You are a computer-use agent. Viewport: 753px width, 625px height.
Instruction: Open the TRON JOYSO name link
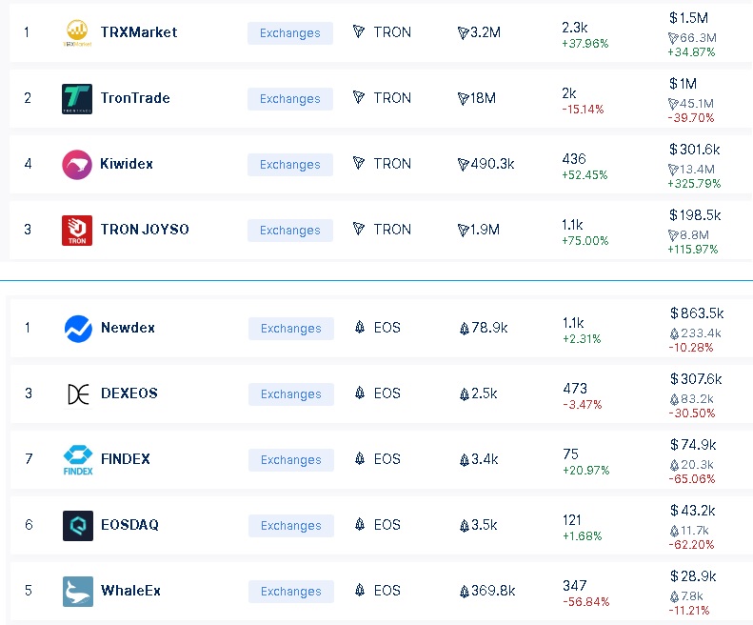(x=145, y=230)
